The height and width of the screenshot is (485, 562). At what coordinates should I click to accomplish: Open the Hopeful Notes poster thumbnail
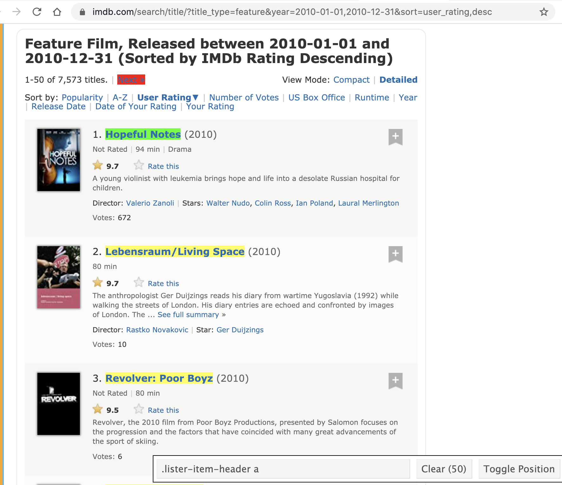point(59,160)
